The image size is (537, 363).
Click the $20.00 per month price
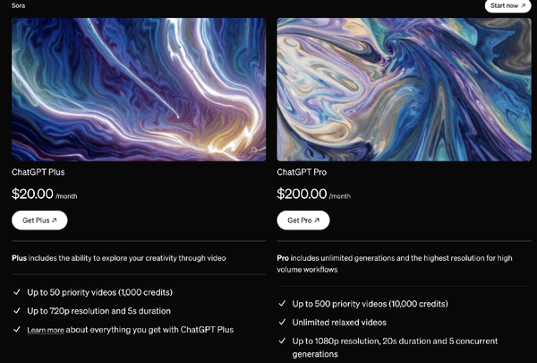[45, 194]
